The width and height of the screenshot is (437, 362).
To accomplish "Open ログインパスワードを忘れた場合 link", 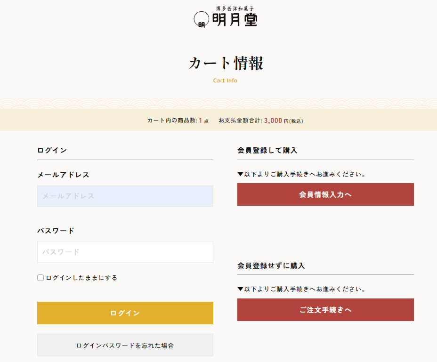I will 125,345.
